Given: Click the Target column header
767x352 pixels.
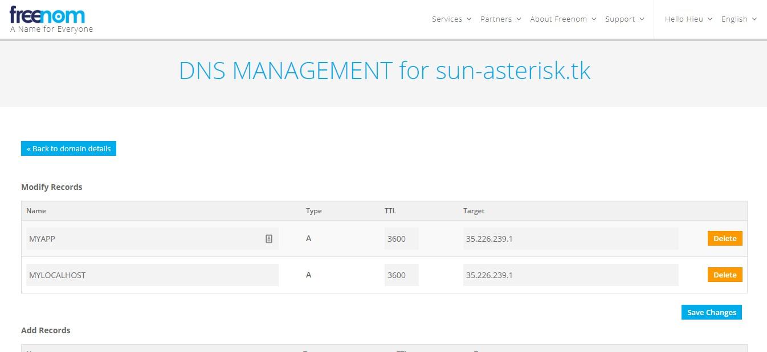Looking at the screenshot, I should (474, 210).
